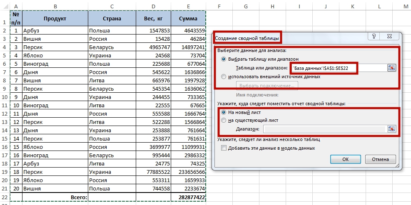Close the 'Создание сводной таблицы' dialog

[392, 37]
